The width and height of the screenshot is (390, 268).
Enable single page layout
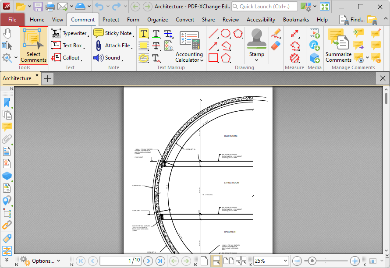point(204,261)
